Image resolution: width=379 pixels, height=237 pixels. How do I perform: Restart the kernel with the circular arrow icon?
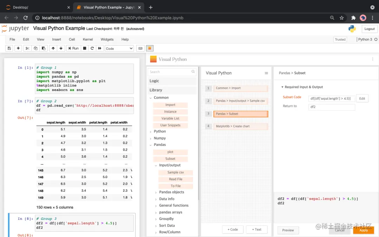(x=92, y=48)
